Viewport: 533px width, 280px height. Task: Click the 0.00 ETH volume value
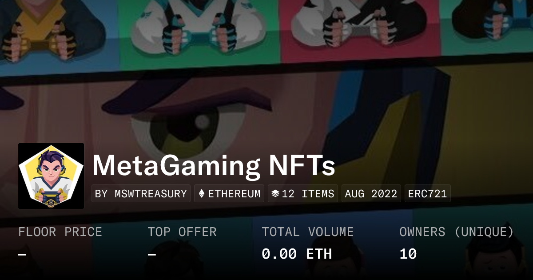click(x=297, y=254)
